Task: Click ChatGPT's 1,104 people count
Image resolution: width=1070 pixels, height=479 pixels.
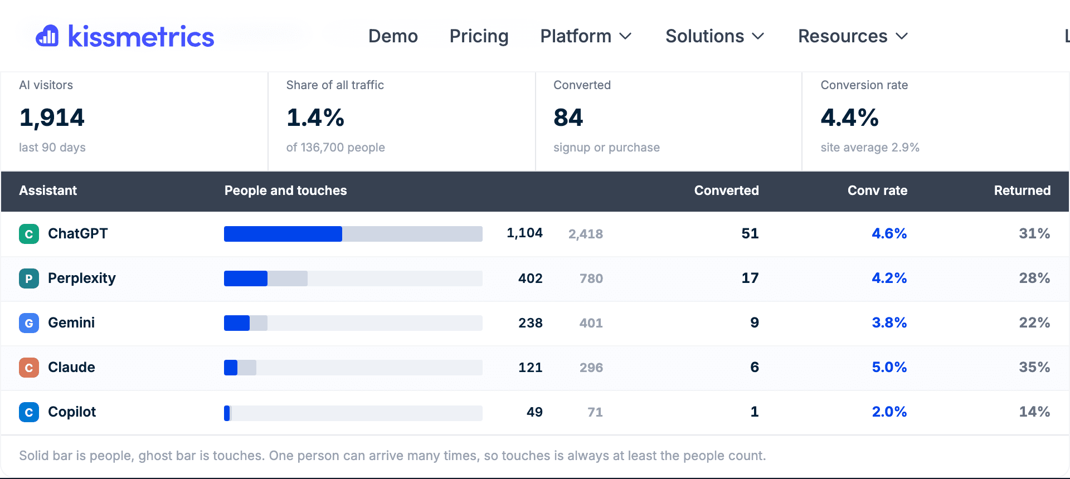Action: 524,233
